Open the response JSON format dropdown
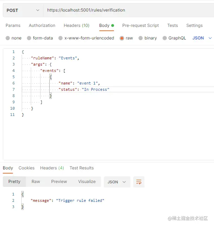The width and height of the screenshot is (214, 227). click(x=117, y=182)
